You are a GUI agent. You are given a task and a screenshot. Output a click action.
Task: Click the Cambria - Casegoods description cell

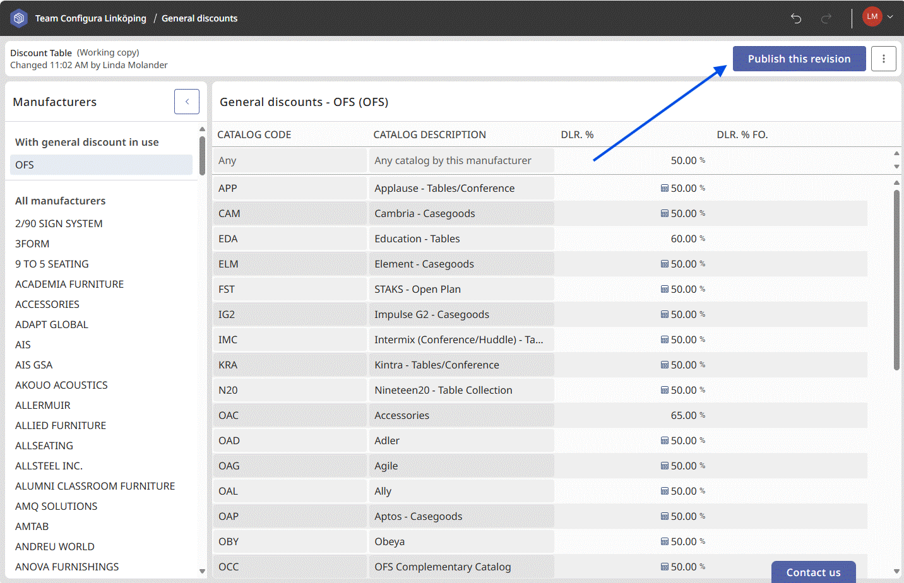tap(461, 213)
